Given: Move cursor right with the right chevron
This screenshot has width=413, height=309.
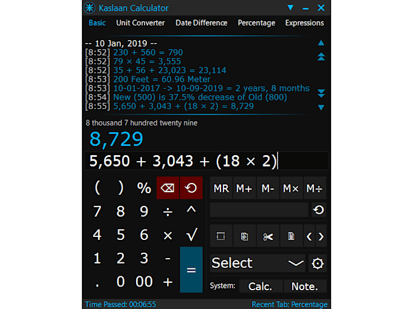Looking at the screenshot, I should coord(321,236).
